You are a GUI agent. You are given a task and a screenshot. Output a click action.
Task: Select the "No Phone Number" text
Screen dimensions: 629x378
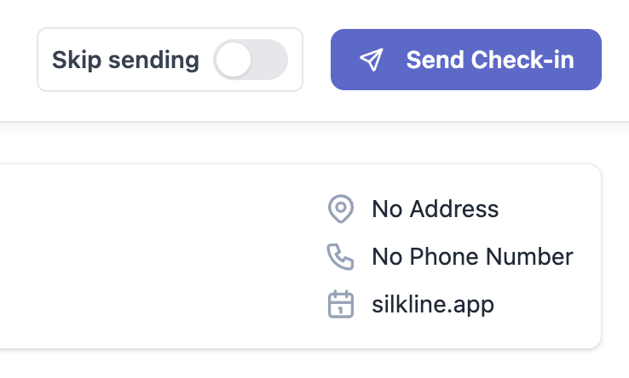[472, 256]
